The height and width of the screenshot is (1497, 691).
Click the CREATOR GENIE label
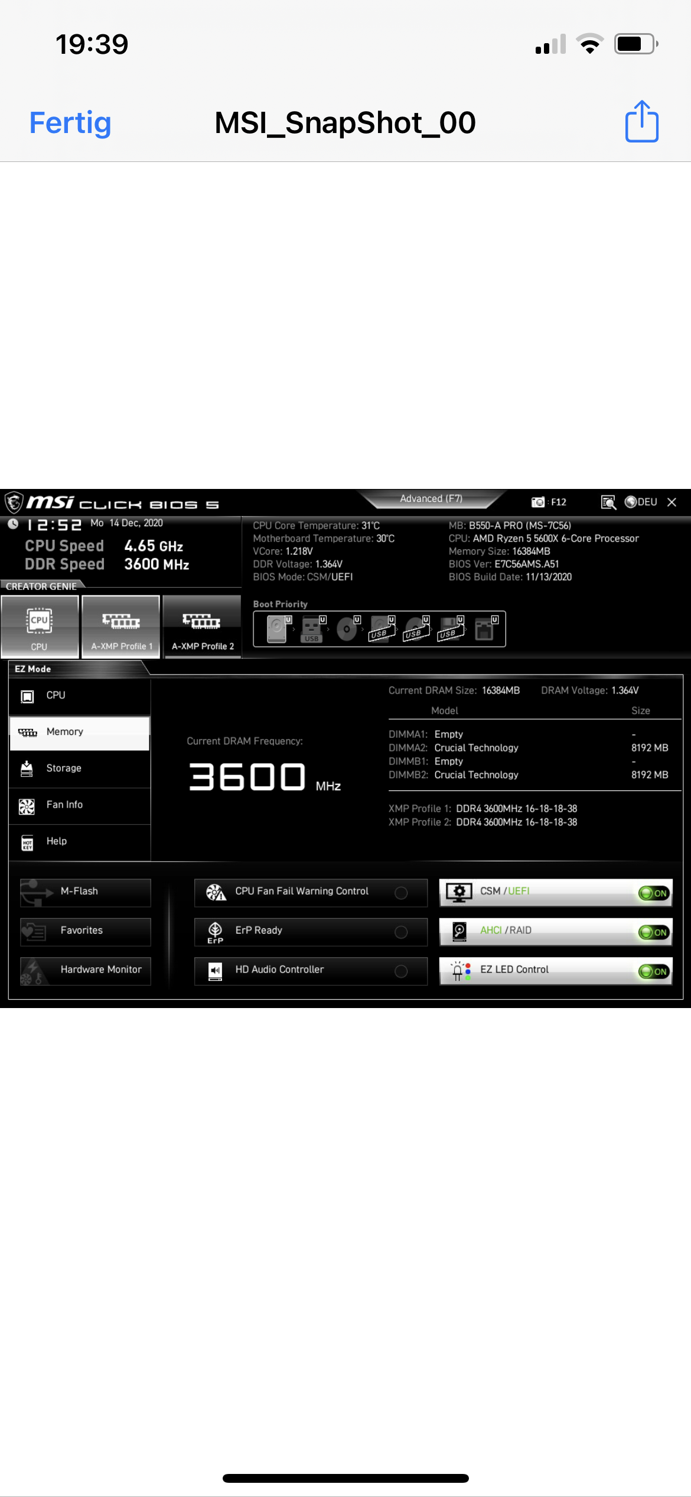[41, 587]
